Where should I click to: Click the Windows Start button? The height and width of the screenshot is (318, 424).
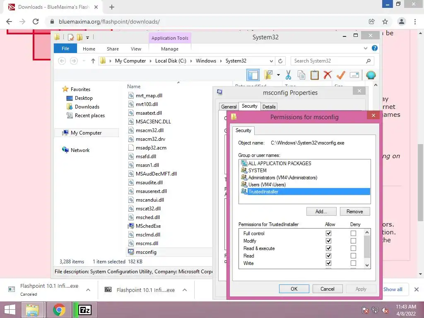tap(10, 310)
